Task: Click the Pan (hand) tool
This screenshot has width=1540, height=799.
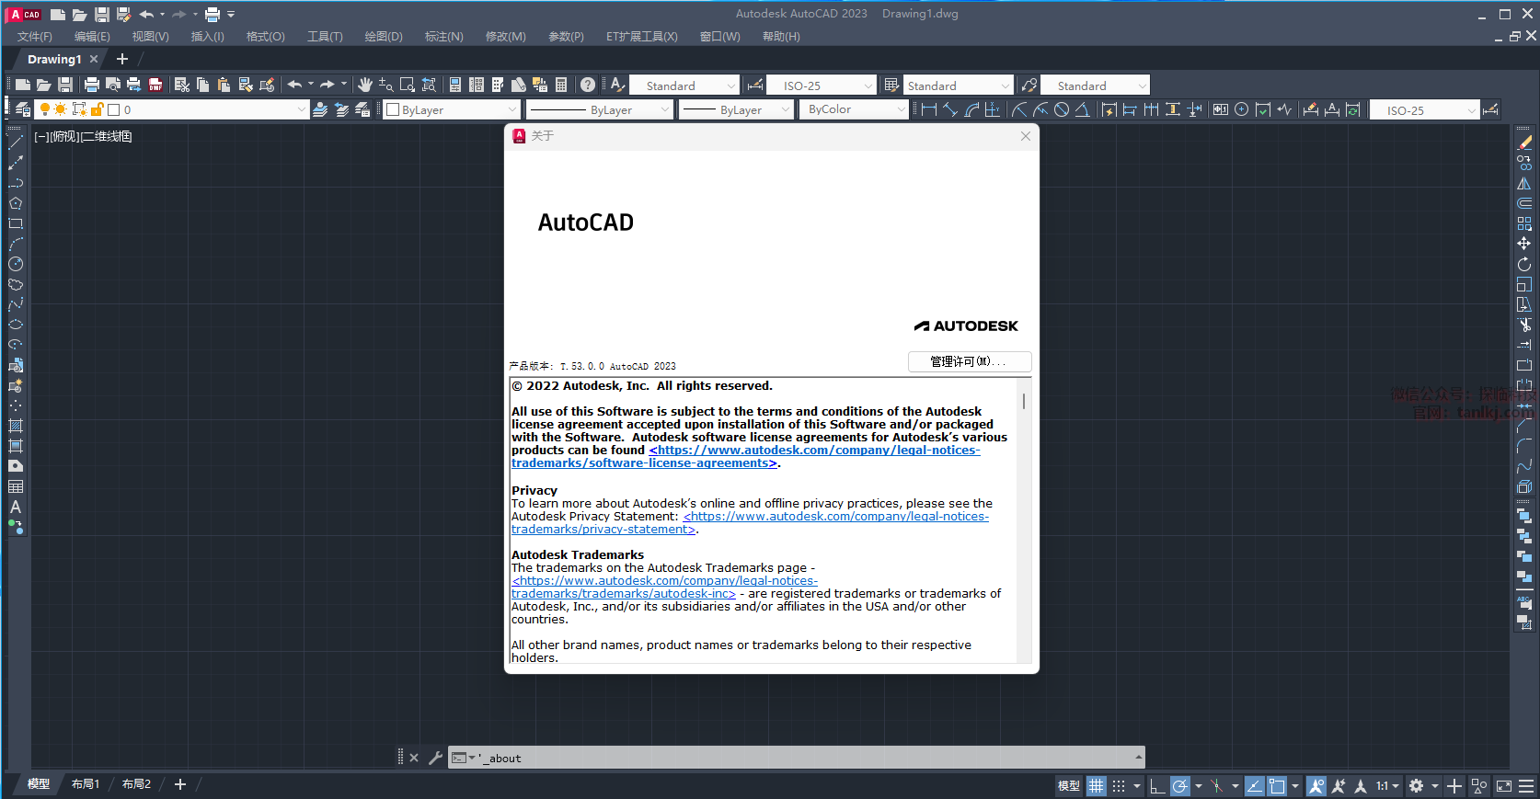Action: 365,85
